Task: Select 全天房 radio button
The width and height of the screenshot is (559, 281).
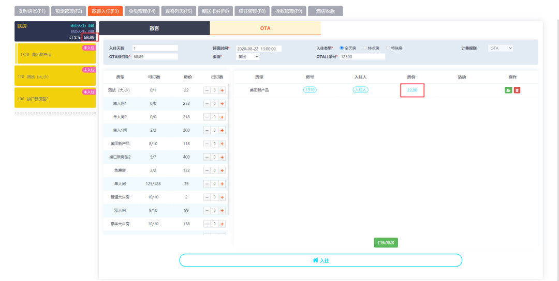Action: pyautogui.click(x=342, y=48)
